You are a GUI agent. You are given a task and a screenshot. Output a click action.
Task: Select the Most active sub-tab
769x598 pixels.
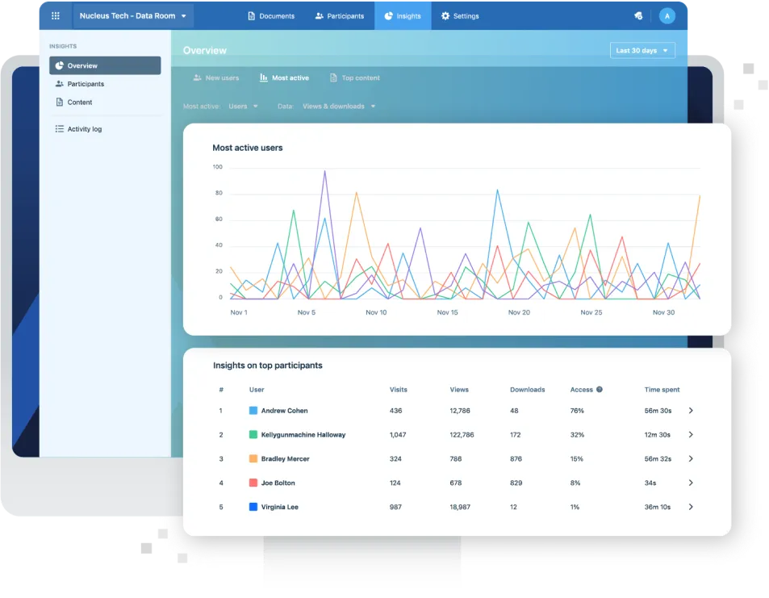coord(285,77)
